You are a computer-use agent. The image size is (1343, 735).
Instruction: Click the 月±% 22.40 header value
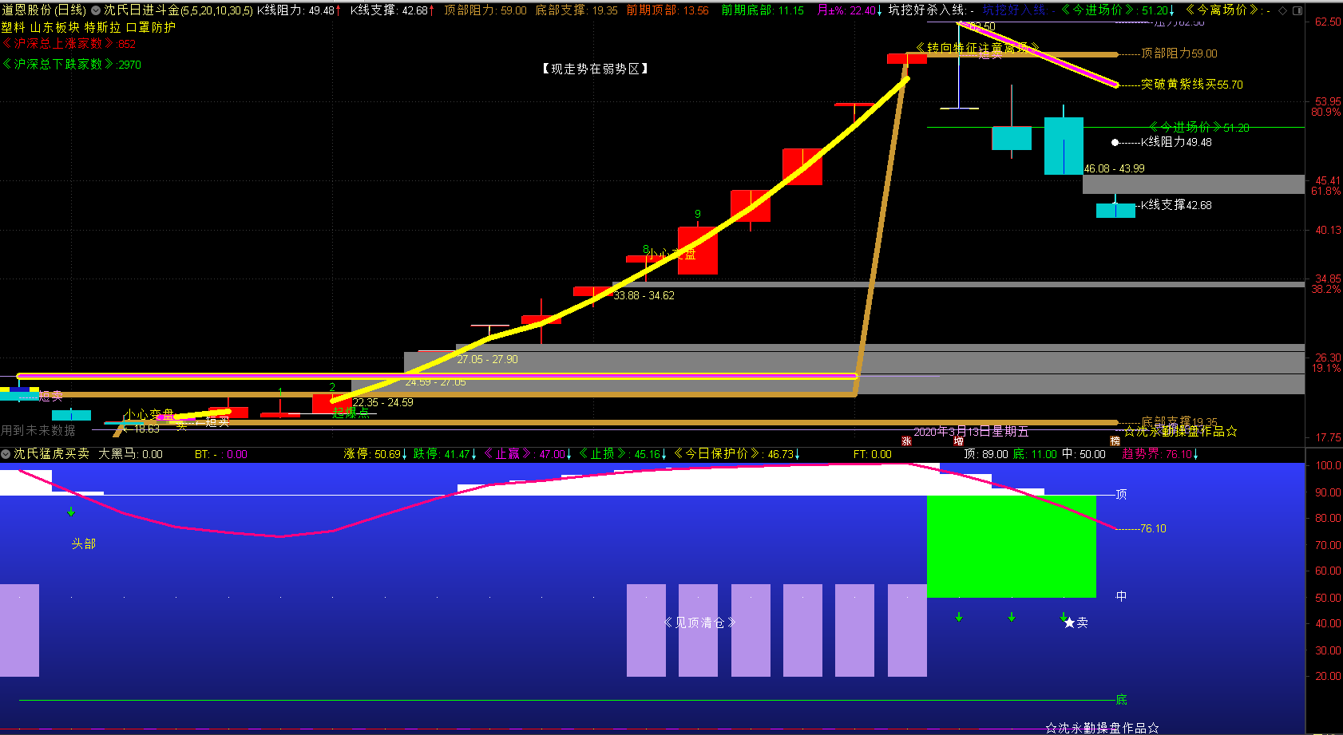pyautogui.click(x=850, y=10)
